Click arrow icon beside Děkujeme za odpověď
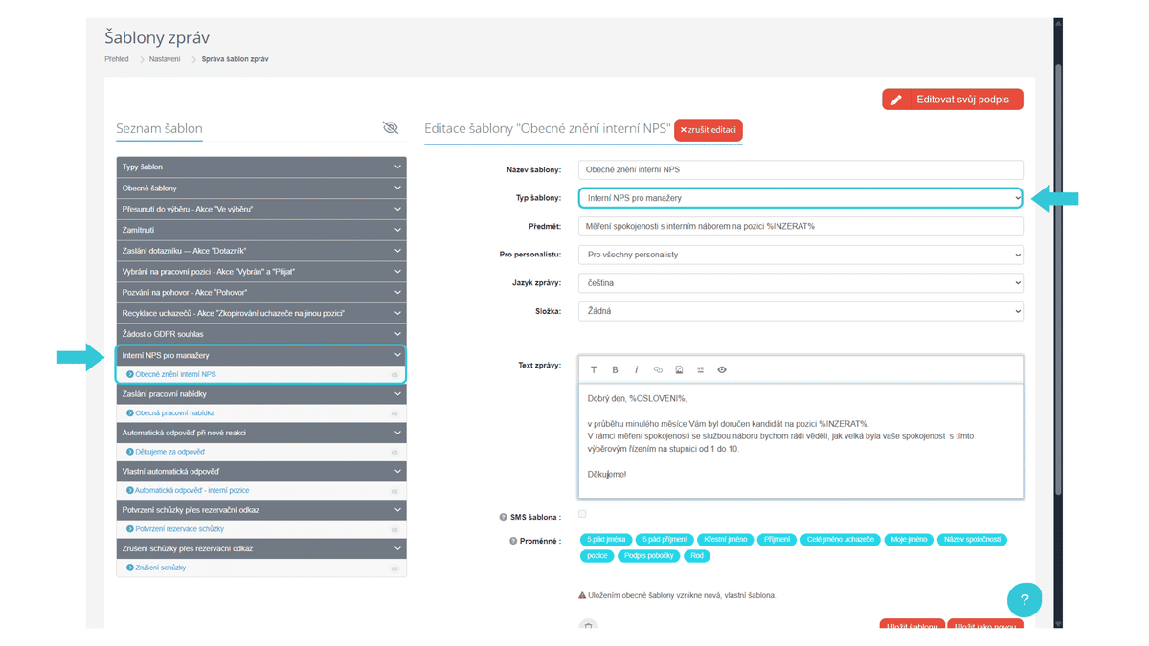 (x=130, y=452)
